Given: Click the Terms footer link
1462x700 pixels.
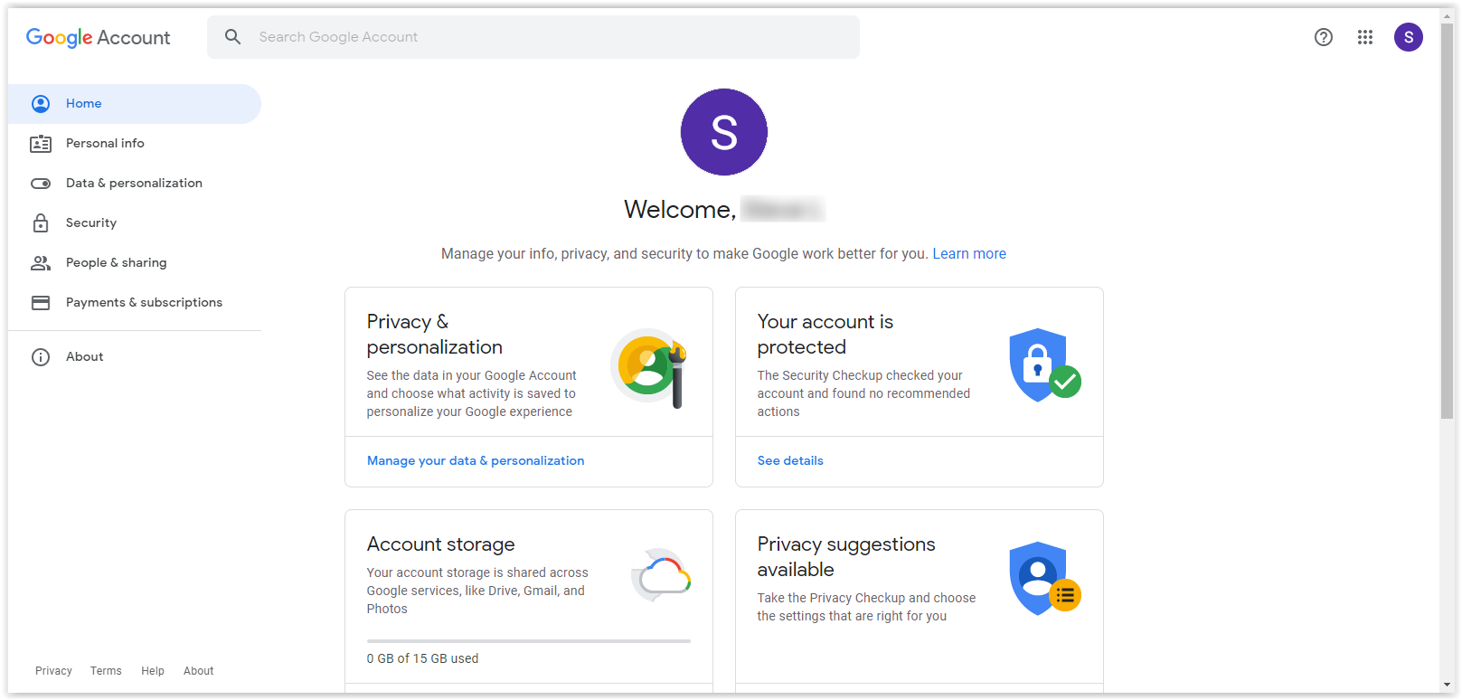Looking at the screenshot, I should tap(106, 671).
